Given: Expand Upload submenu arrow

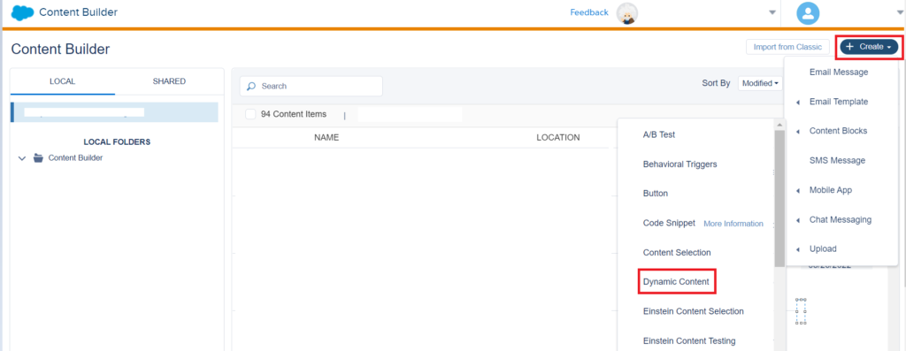Looking at the screenshot, I should (798, 249).
